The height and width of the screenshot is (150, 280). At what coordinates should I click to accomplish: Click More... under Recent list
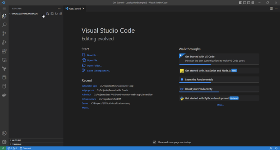point(85,108)
